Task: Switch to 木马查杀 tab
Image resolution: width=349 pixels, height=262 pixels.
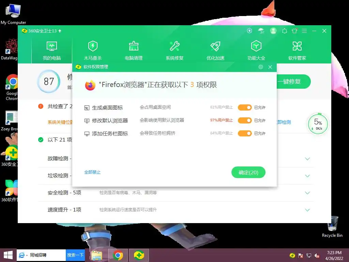Action: [x=93, y=50]
